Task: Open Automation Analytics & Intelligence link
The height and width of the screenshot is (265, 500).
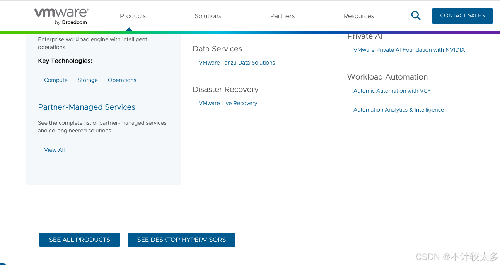Action: point(399,110)
